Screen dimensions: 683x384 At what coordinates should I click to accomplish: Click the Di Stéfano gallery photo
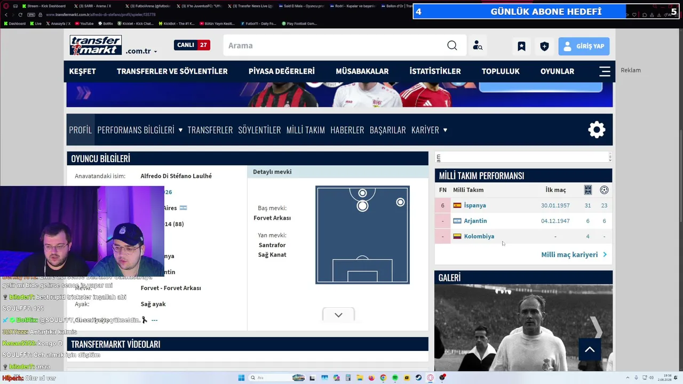[523, 327]
